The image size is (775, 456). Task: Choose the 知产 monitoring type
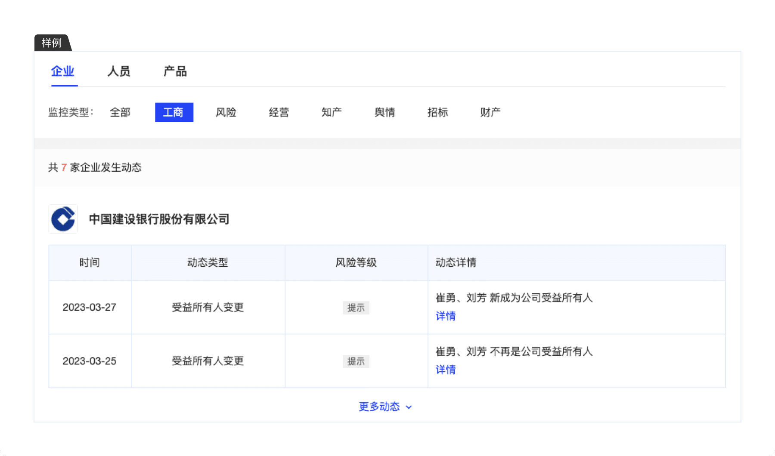click(x=332, y=112)
